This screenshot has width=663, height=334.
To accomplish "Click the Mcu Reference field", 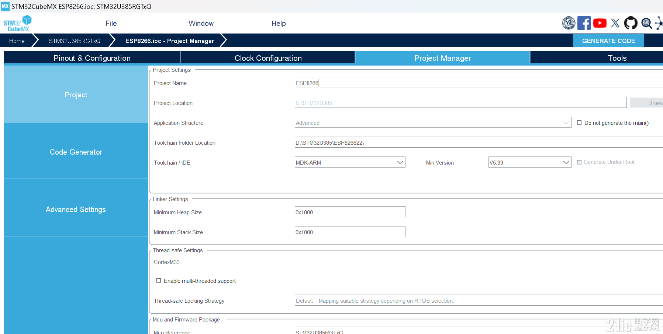I will 479,331.
